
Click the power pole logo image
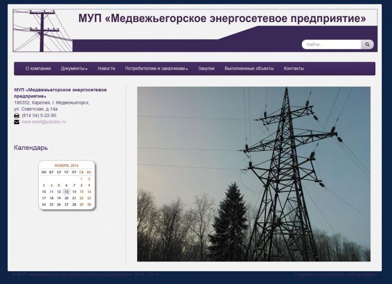coord(42,31)
